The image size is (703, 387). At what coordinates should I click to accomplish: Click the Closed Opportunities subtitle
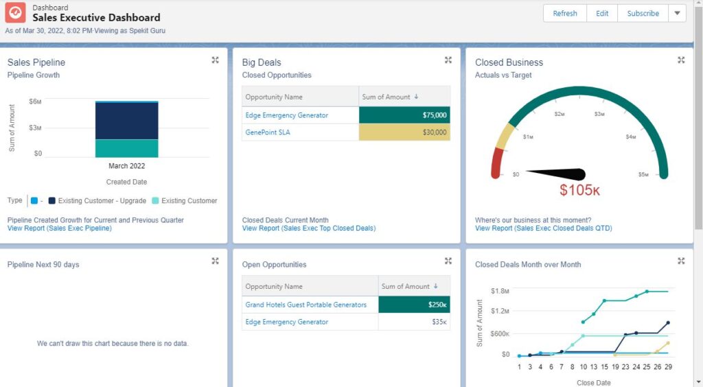(277, 75)
